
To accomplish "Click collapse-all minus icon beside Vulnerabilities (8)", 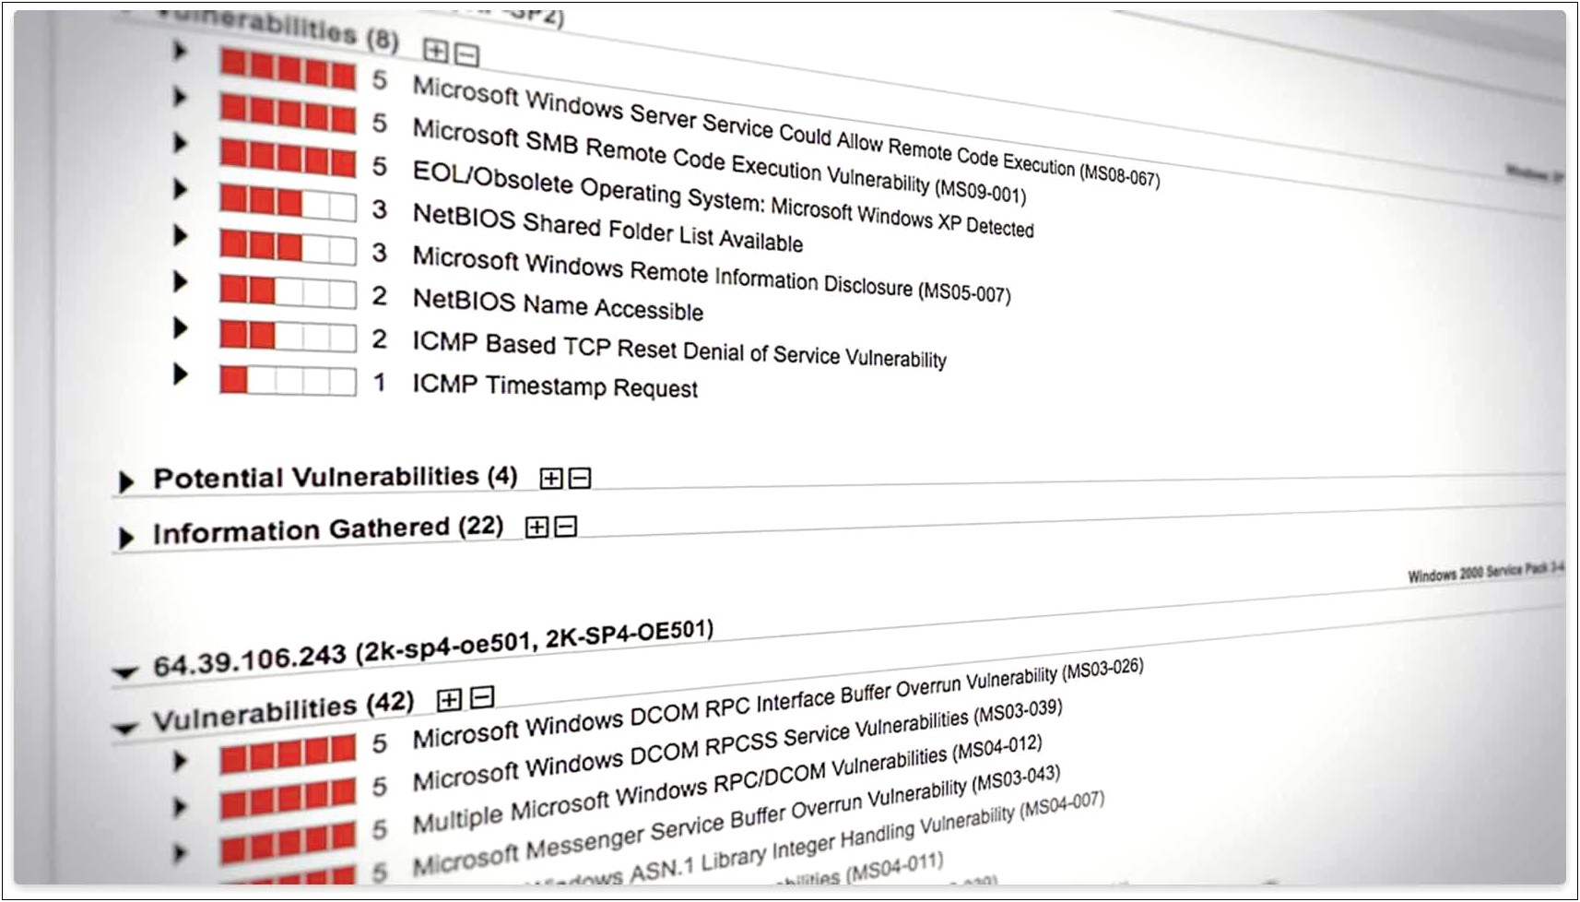I will (466, 55).
